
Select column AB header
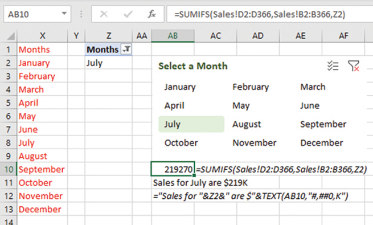[x=173, y=36]
